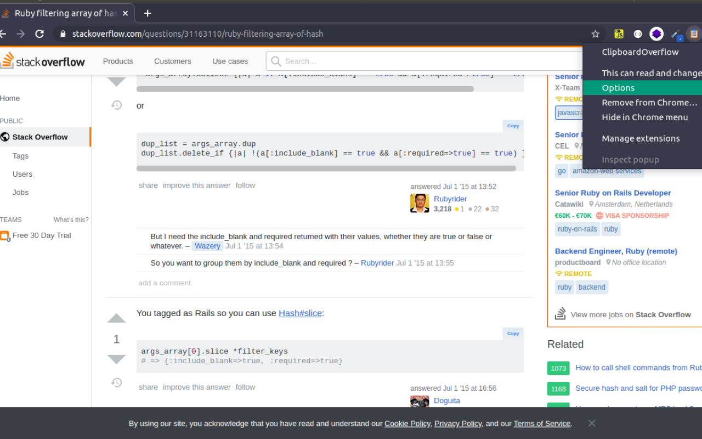Screen dimensions: 702x439
Task: Copy the args_array slice code block
Action: pyautogui.click(x=513, y=333)
